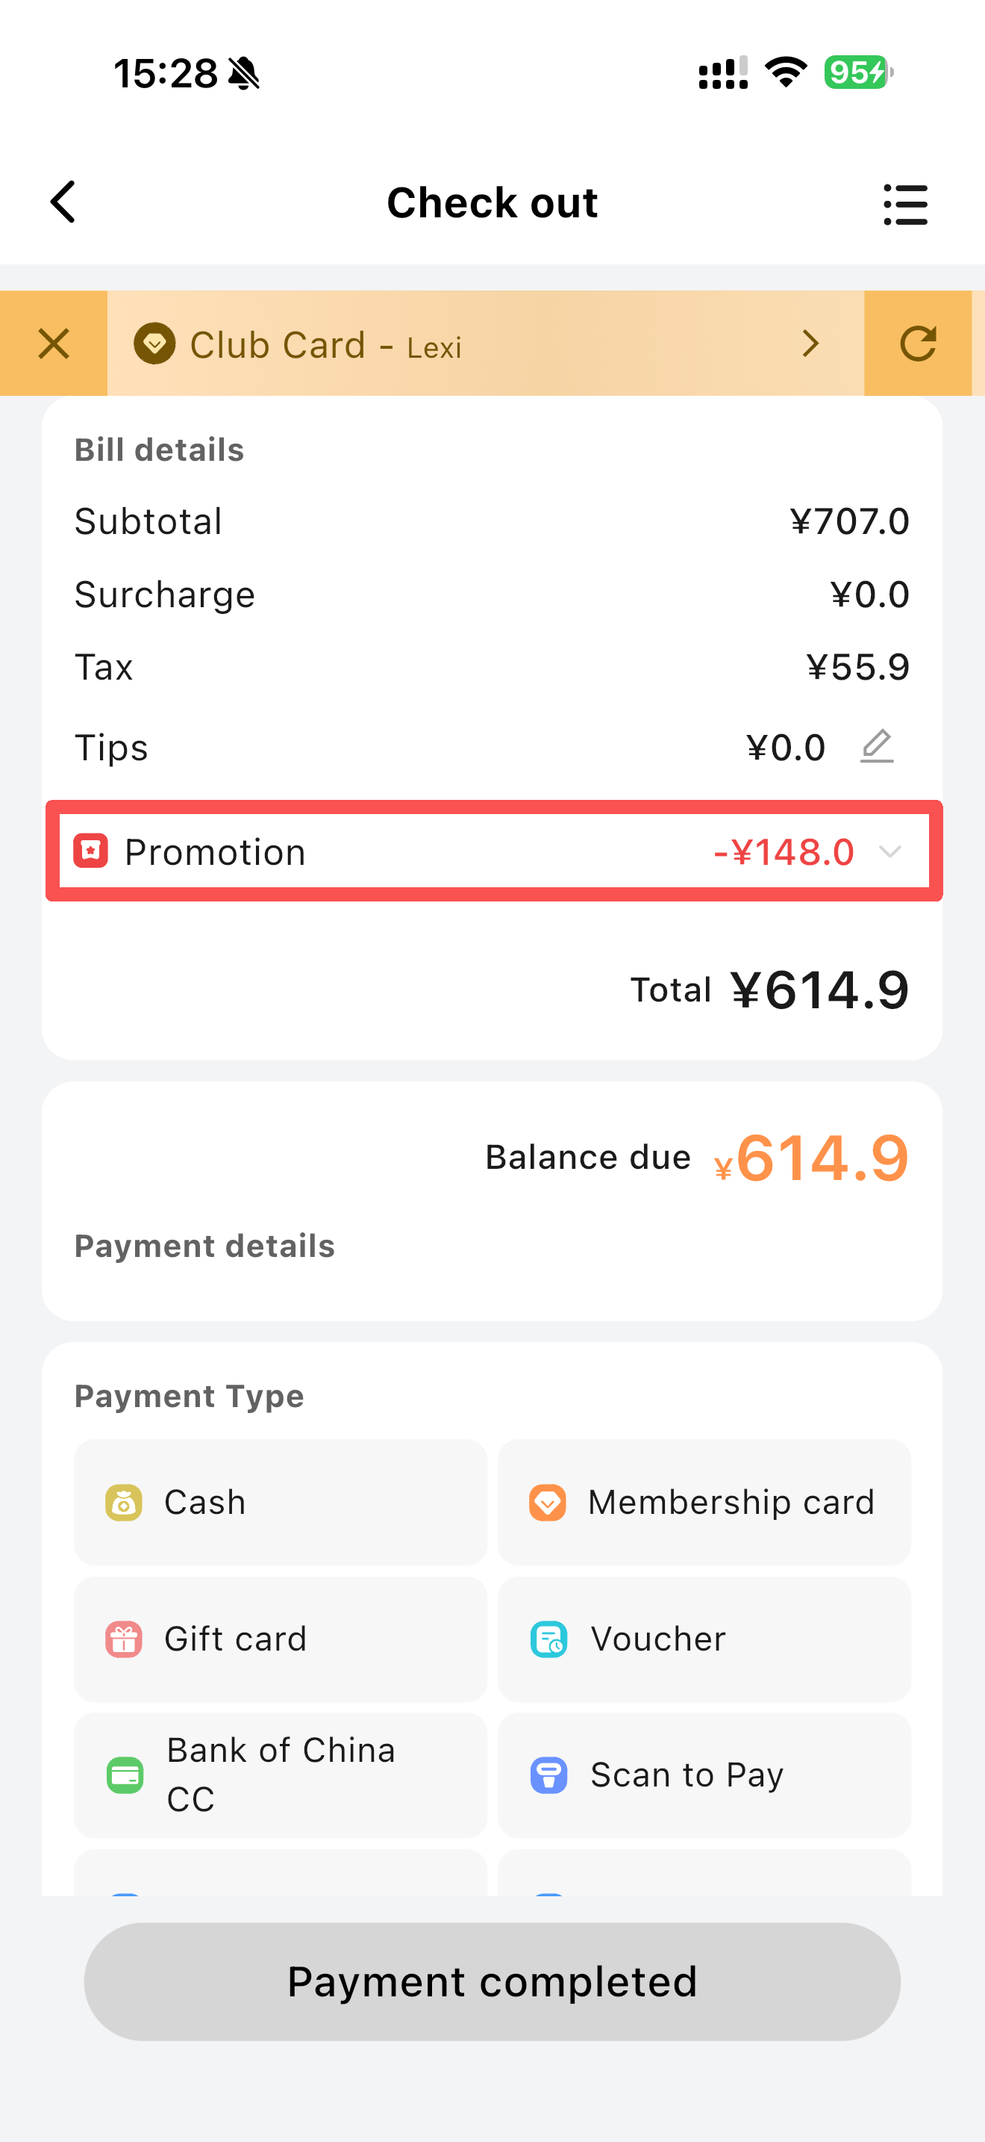
Task: Select Voucher payment option
Action: (x=704, y=1638)
